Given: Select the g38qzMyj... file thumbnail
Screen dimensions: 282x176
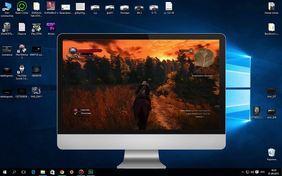Looking at the screenshot, I should [80, 8].
